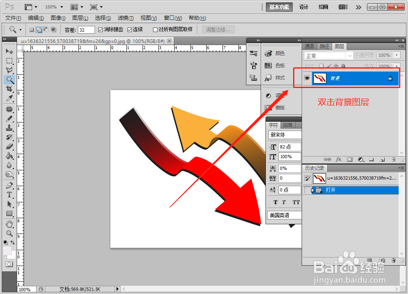Screen dimensions: 408x294
Task: Click the tolerance input field
Action: (x=86, y=30)
